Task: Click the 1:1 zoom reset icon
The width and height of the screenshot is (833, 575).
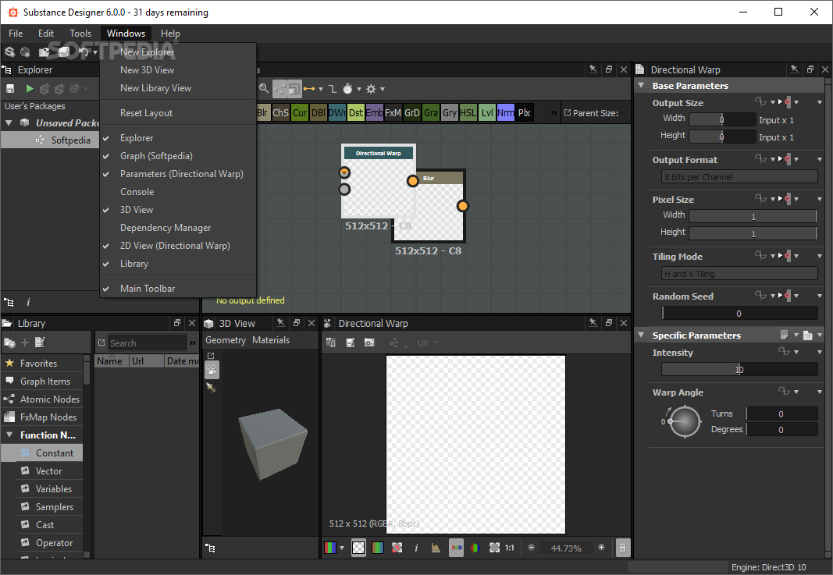Action: (x=510, y=548)
